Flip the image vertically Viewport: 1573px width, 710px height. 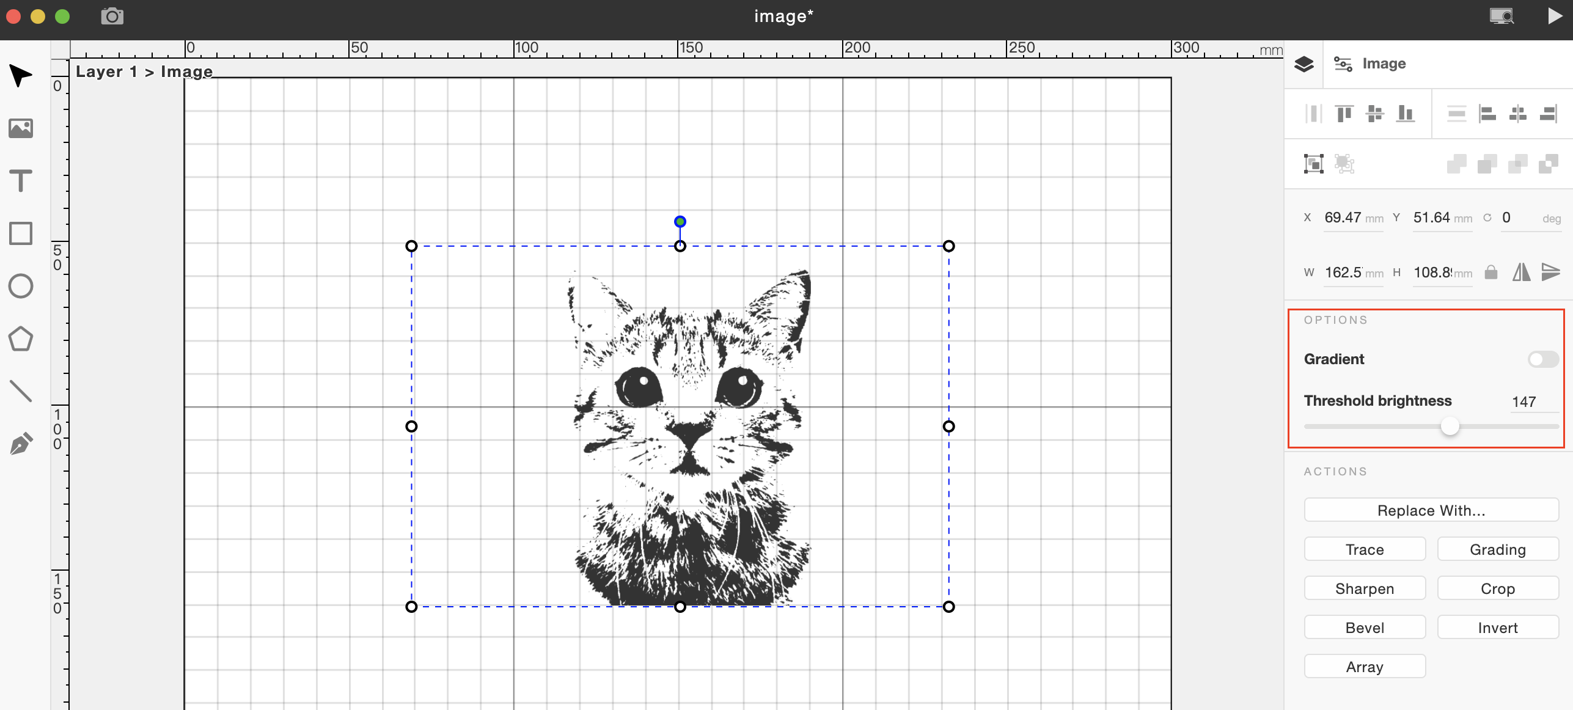point(1550,273)
